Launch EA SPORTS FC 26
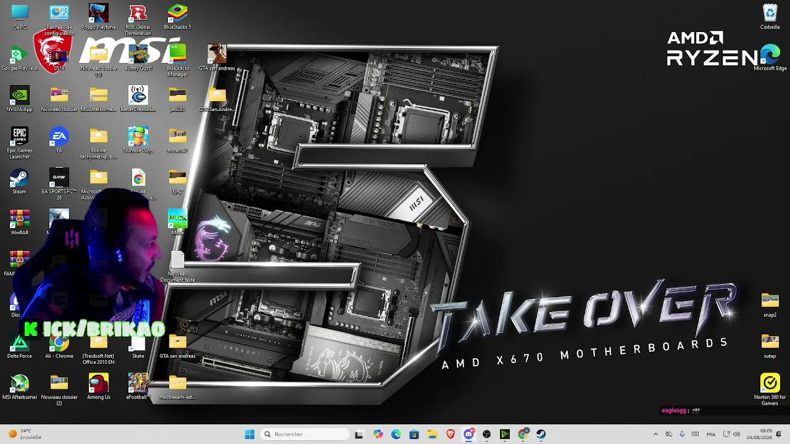790x444 pixels. 59,184
